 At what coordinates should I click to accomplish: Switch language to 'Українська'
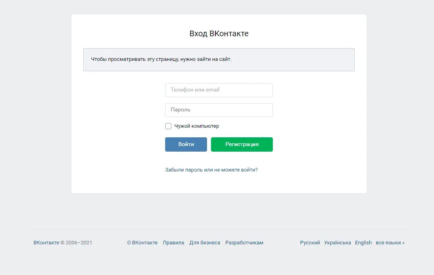point(337,243)
